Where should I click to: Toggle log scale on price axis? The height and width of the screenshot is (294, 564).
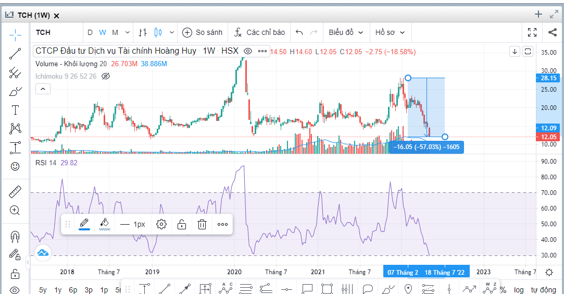pos(519,290)
